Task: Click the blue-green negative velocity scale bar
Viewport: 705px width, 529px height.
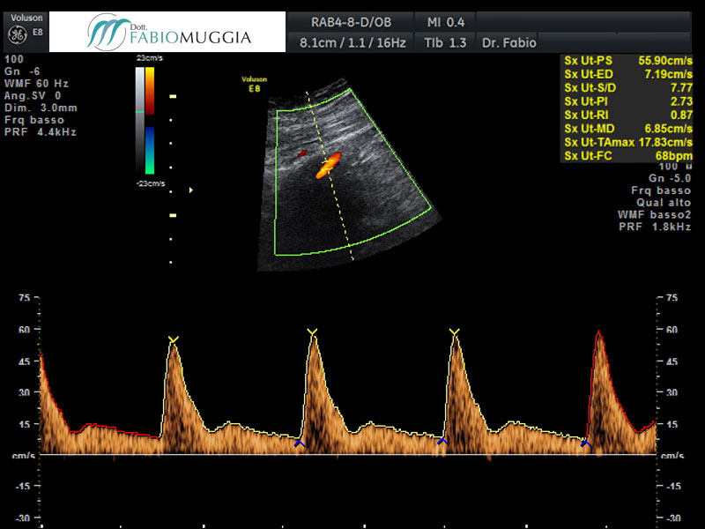Action: click(x=151, y=150)
